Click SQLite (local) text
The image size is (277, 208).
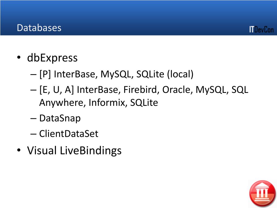[x=165, y=74]
